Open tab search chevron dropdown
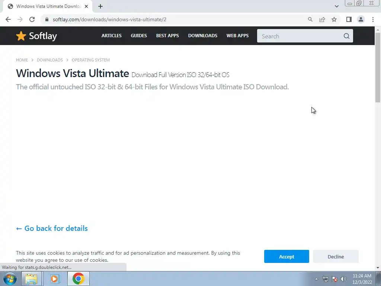This screenshot has height=286, width=381. (x=336, y=6)
